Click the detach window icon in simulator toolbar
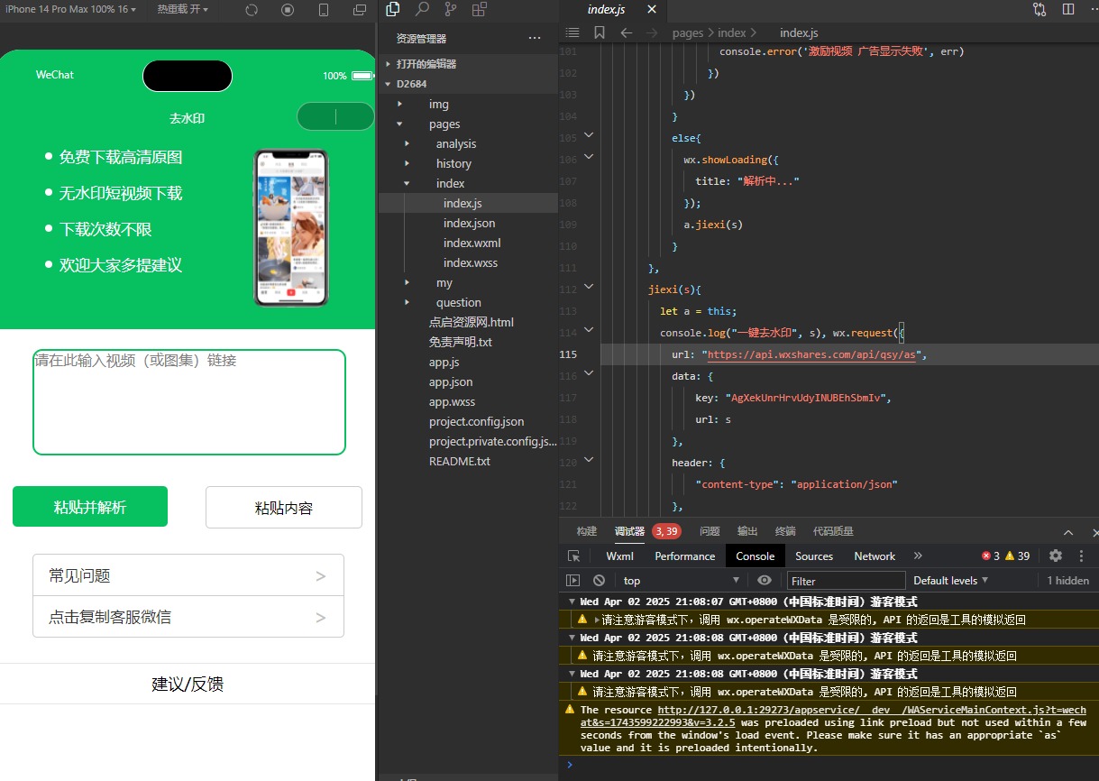This screenshot has width=1099, height=781. coord(360,10)
